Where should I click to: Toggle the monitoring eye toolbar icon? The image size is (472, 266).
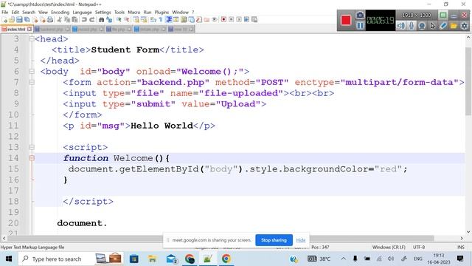tap(215, 20)
